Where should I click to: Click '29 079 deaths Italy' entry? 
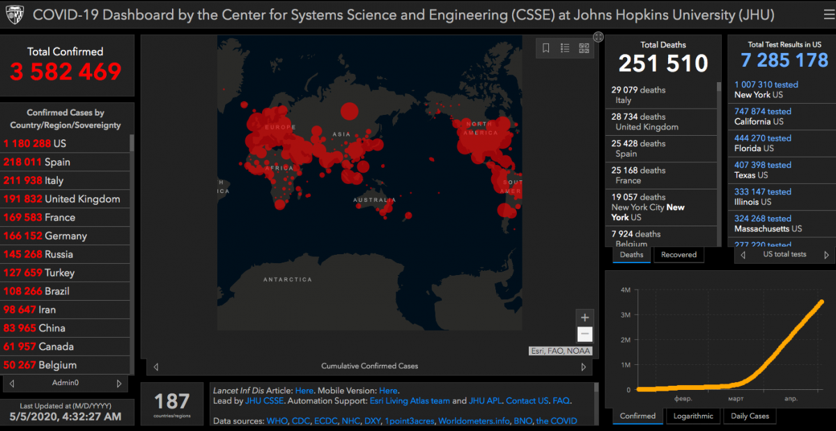click(x=661, y=95)
